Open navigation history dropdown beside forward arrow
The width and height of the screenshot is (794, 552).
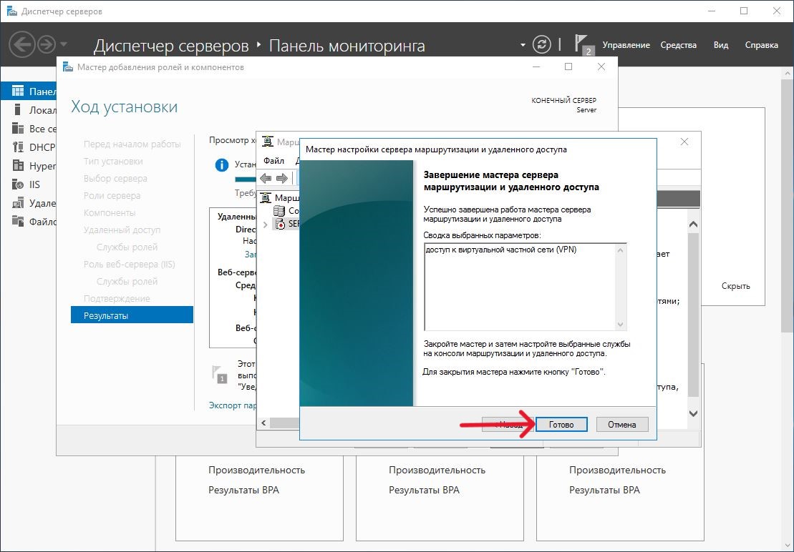[x=64, y=44]
